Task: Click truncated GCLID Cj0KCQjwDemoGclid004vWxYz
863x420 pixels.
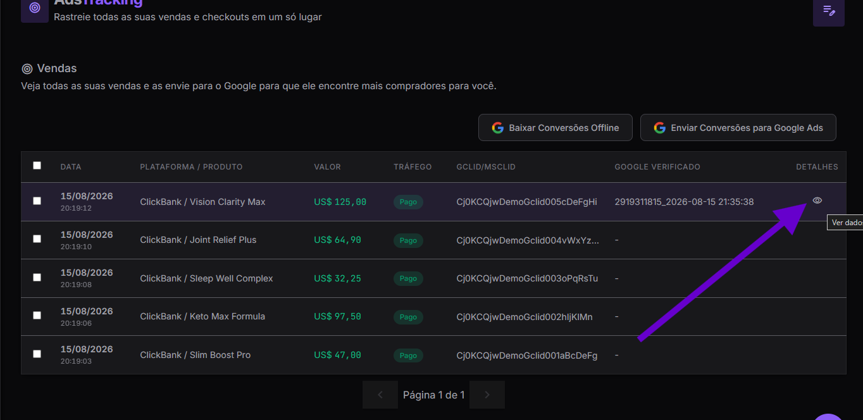Action: (528, 240)
